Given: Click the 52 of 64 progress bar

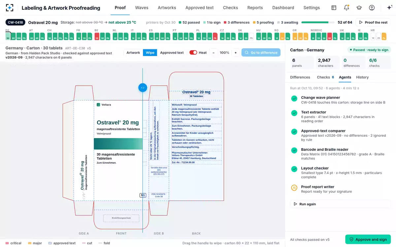Looking at the screenshot, I should click(318, 22).
